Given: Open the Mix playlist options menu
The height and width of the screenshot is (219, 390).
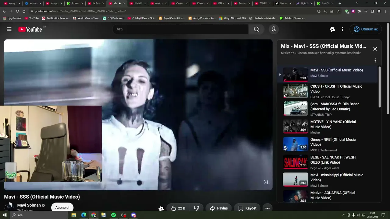Looking at the screenshot, I should (375, 61).
